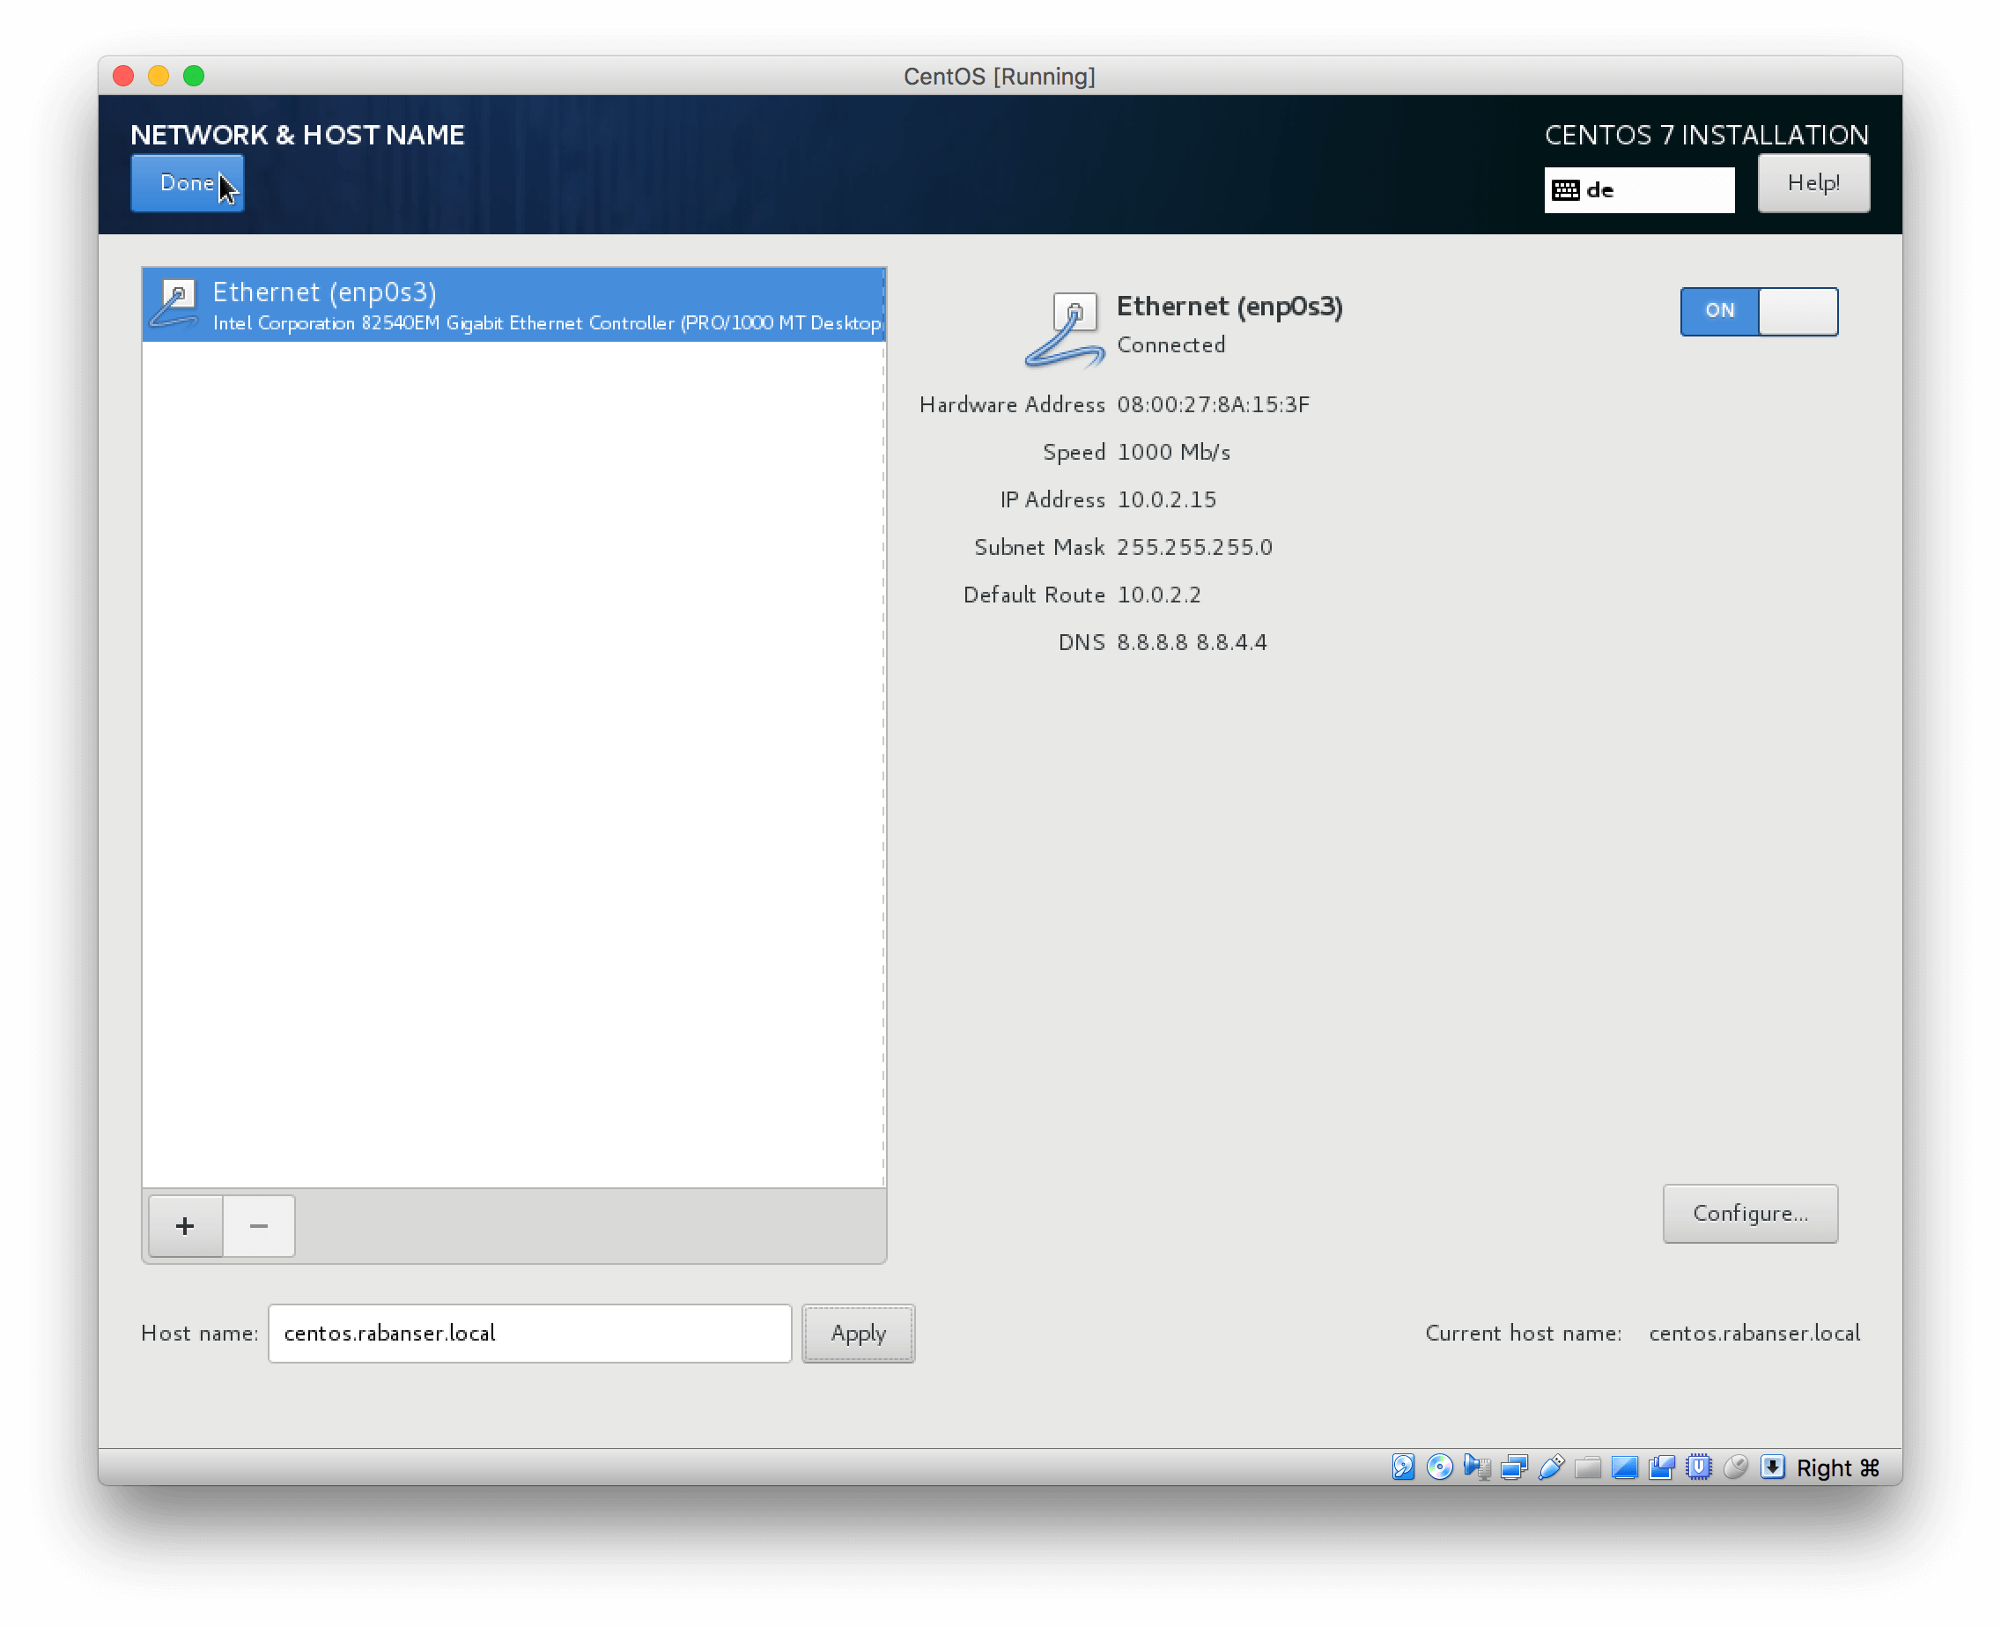Apply the hostname centos.rabanser.local

(x=858, y=1333)
